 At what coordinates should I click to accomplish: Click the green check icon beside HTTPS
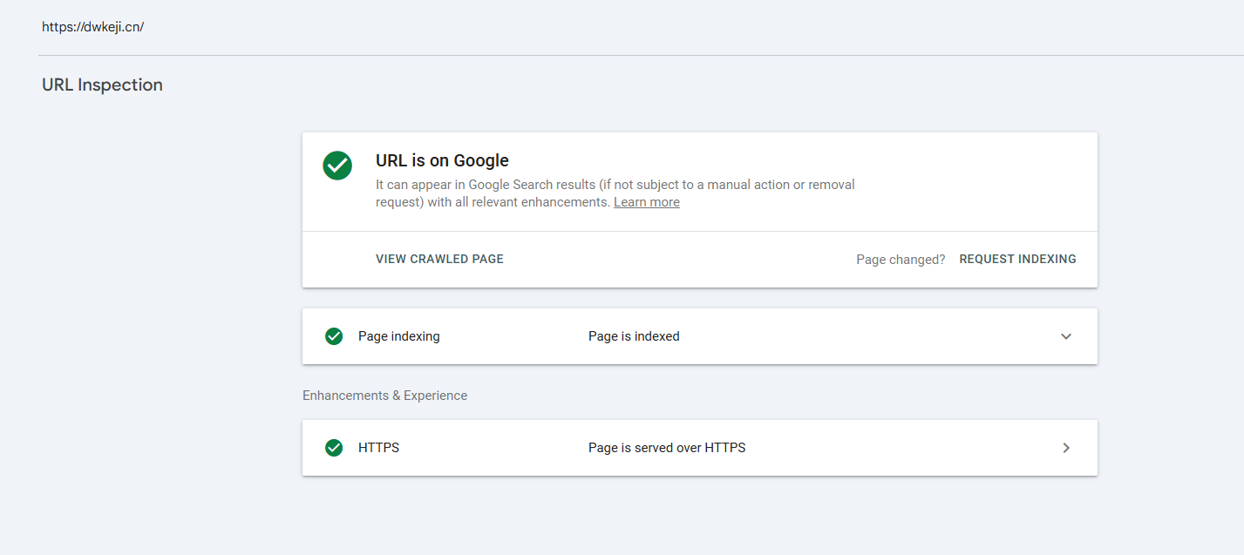pyautogui.click(x=334, y=448)
